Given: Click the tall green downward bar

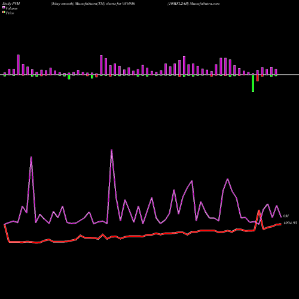Looking at the screenshot, I should pyautogui.click(x=253, y=83).
